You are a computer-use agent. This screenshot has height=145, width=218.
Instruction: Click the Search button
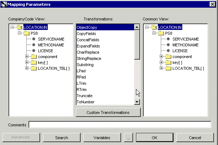click(62, 137)
